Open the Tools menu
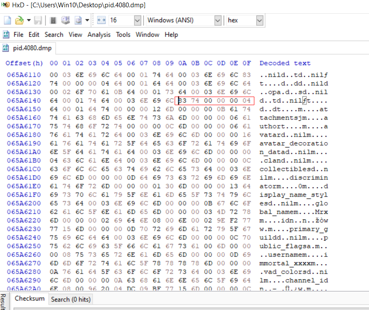 123,35
